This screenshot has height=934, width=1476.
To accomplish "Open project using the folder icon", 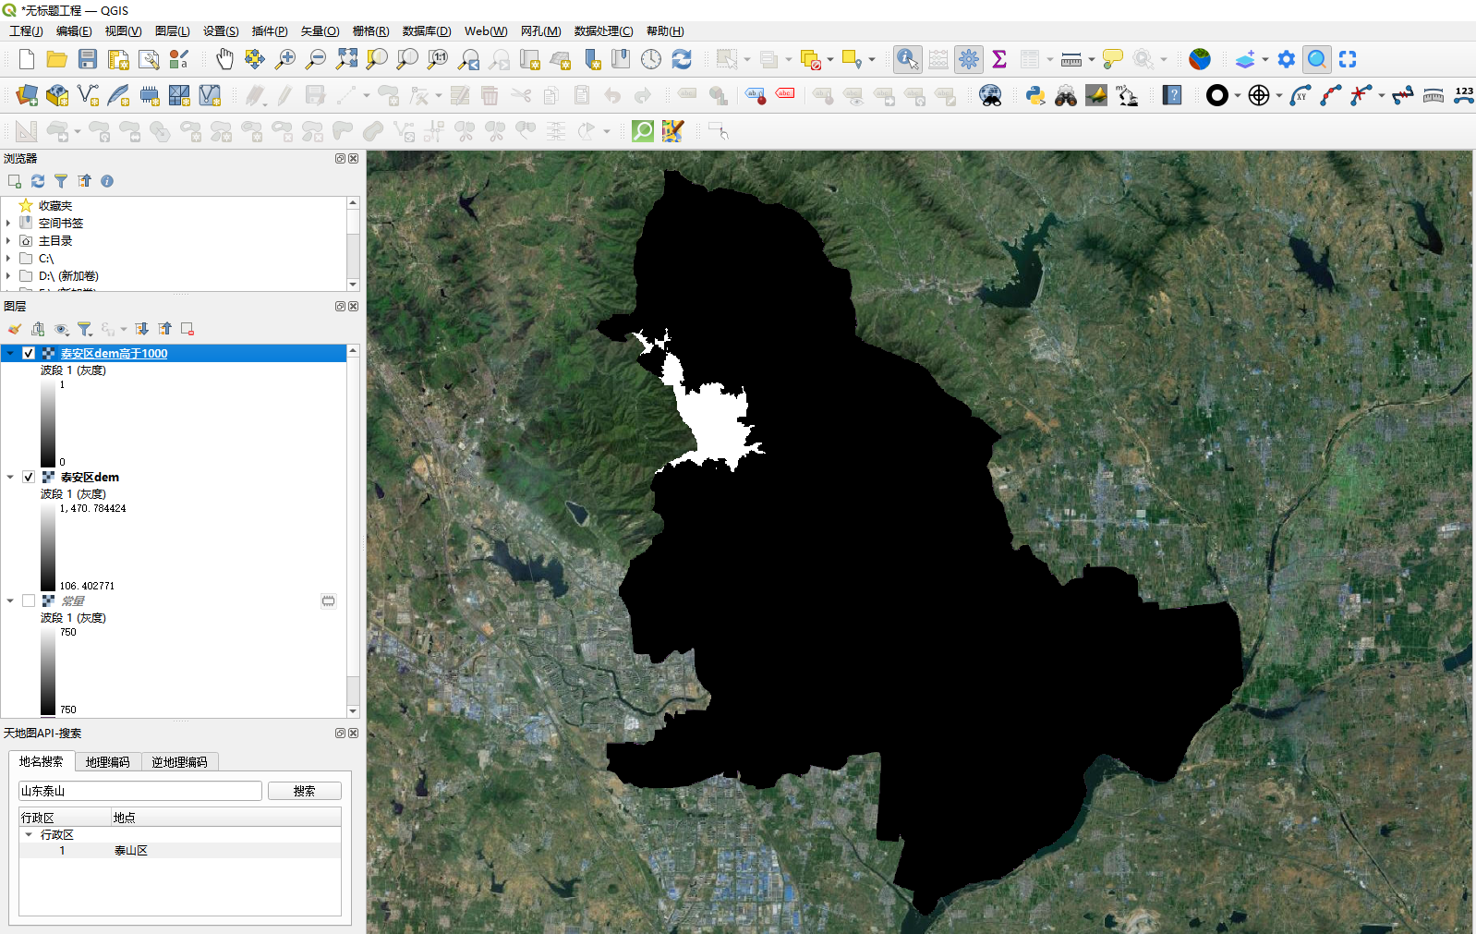I will pos(57,59).
